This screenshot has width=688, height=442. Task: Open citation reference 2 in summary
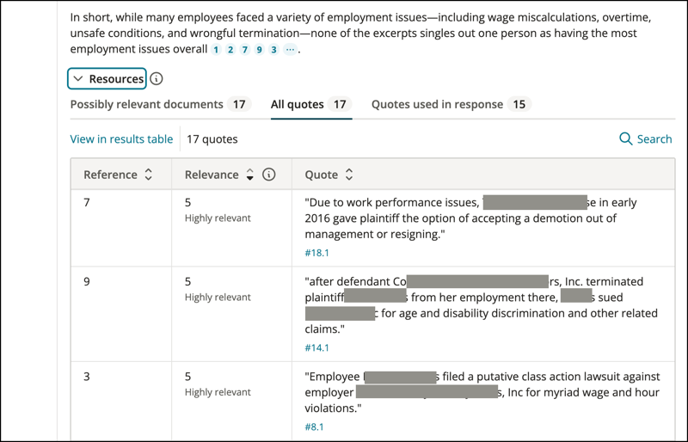click(x=230, y=50)
